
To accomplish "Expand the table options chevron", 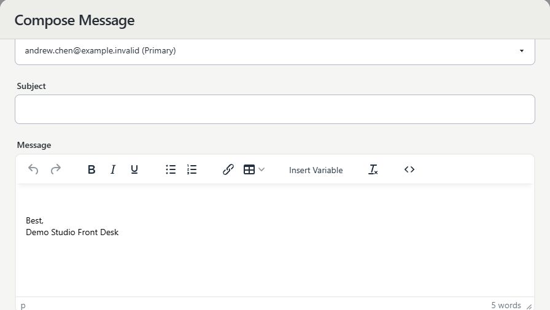I will [261, 169].
